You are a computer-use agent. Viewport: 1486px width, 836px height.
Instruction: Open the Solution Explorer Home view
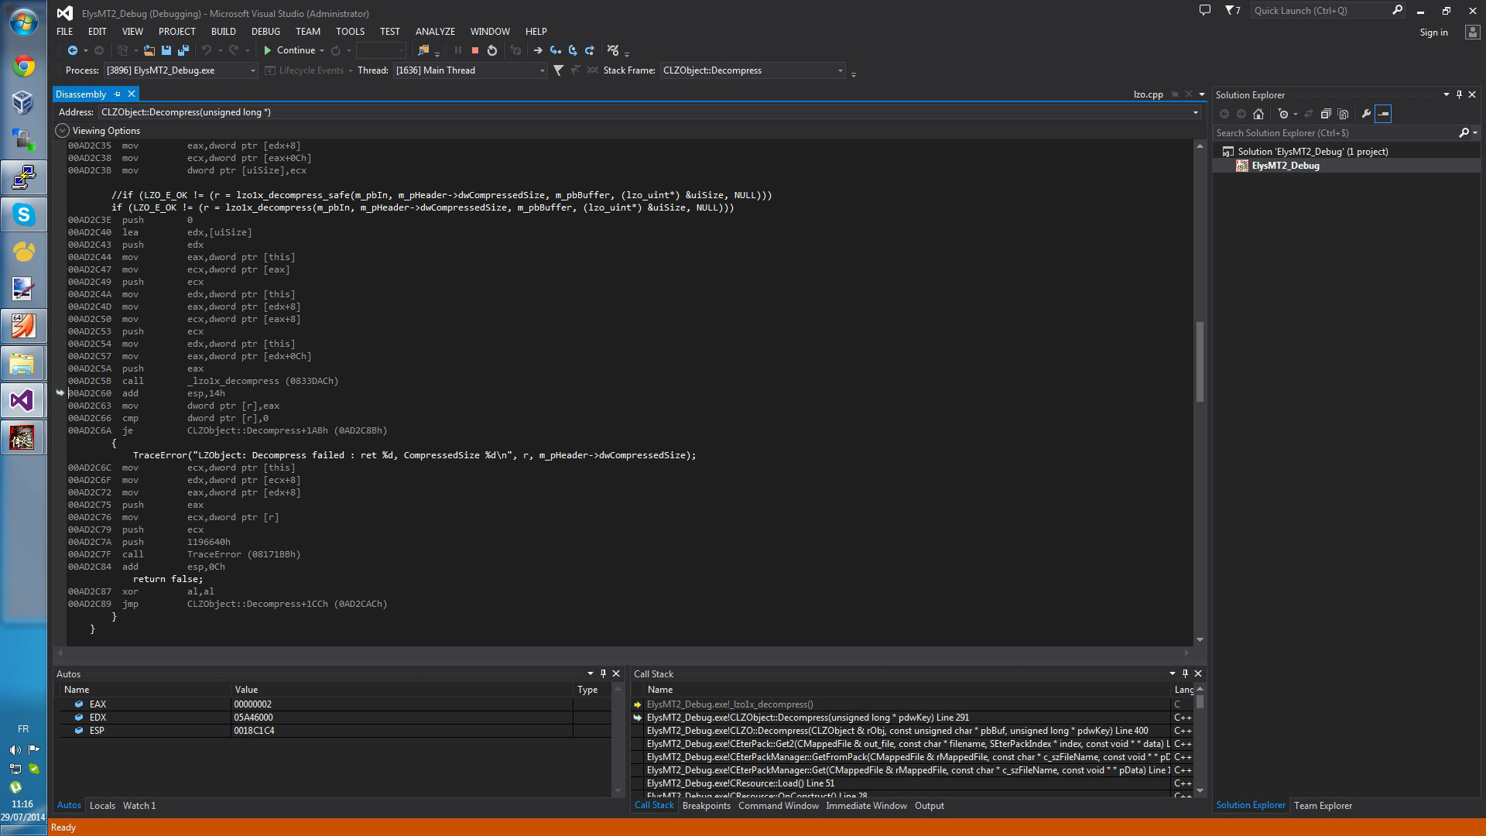1258,114
